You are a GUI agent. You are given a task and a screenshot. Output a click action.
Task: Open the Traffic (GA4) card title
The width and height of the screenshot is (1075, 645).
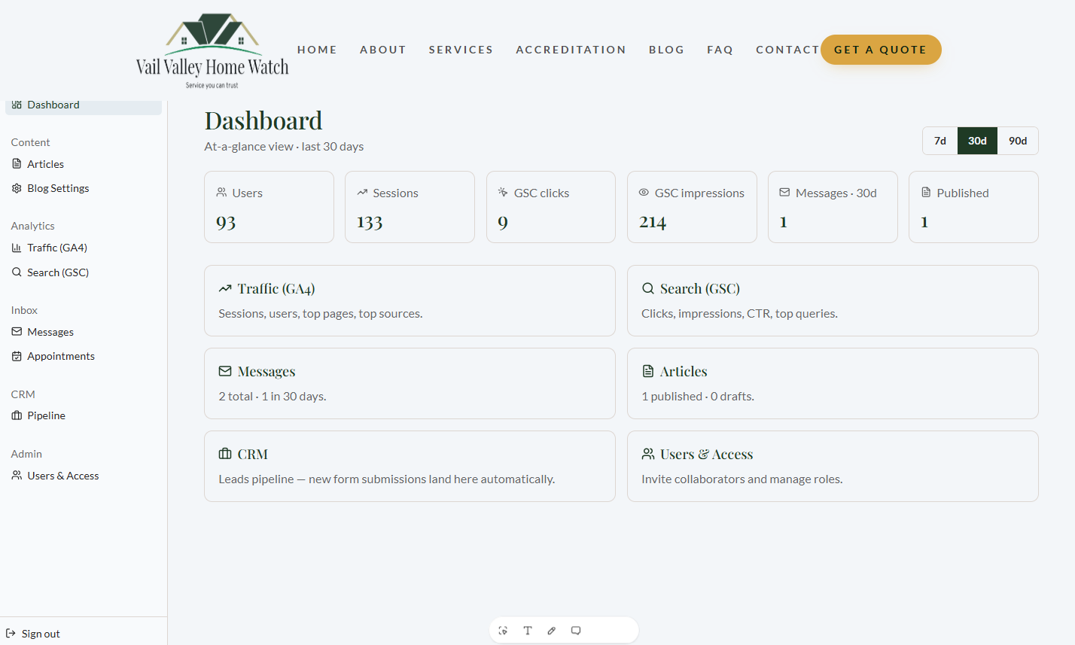(276, 288)
